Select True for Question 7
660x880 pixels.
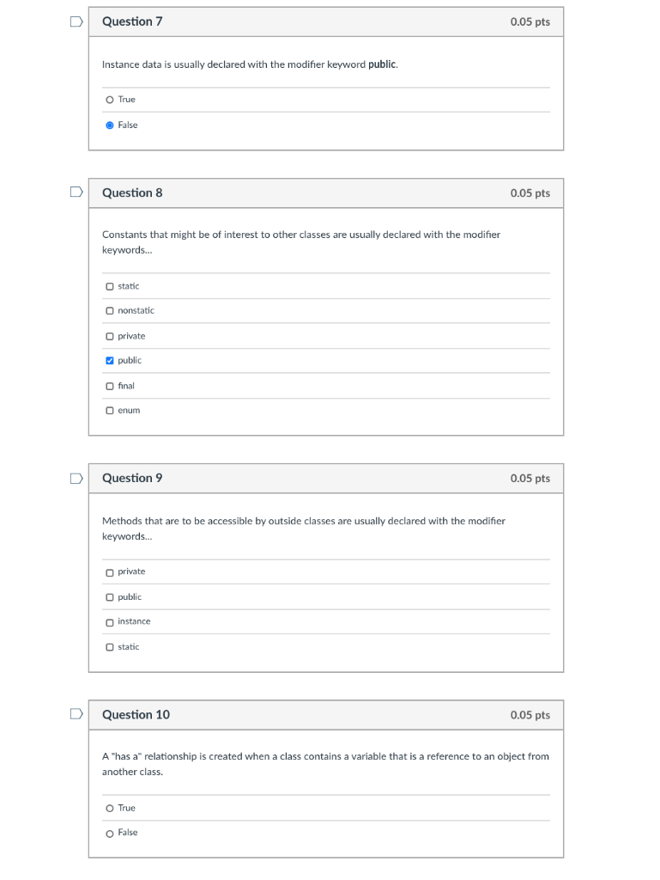tap(109, 99)
